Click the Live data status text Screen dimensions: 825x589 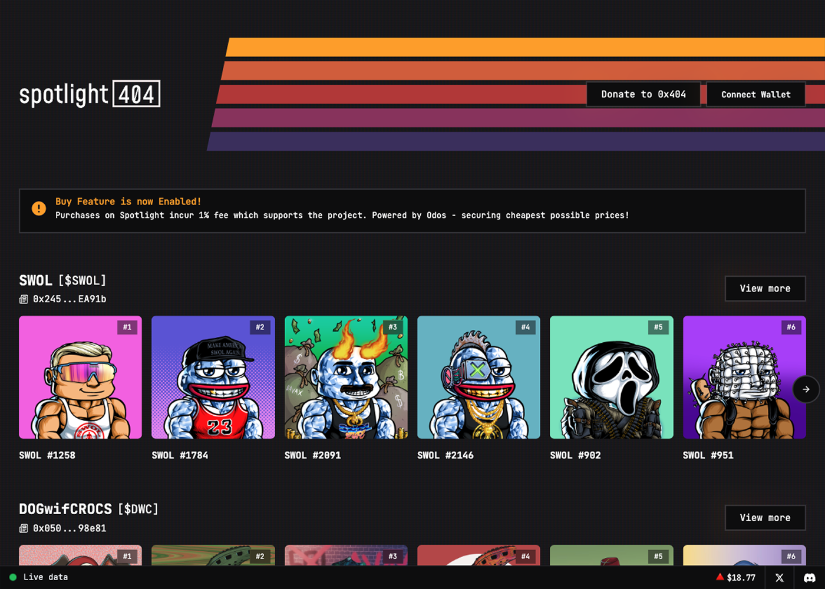(45, 577)
